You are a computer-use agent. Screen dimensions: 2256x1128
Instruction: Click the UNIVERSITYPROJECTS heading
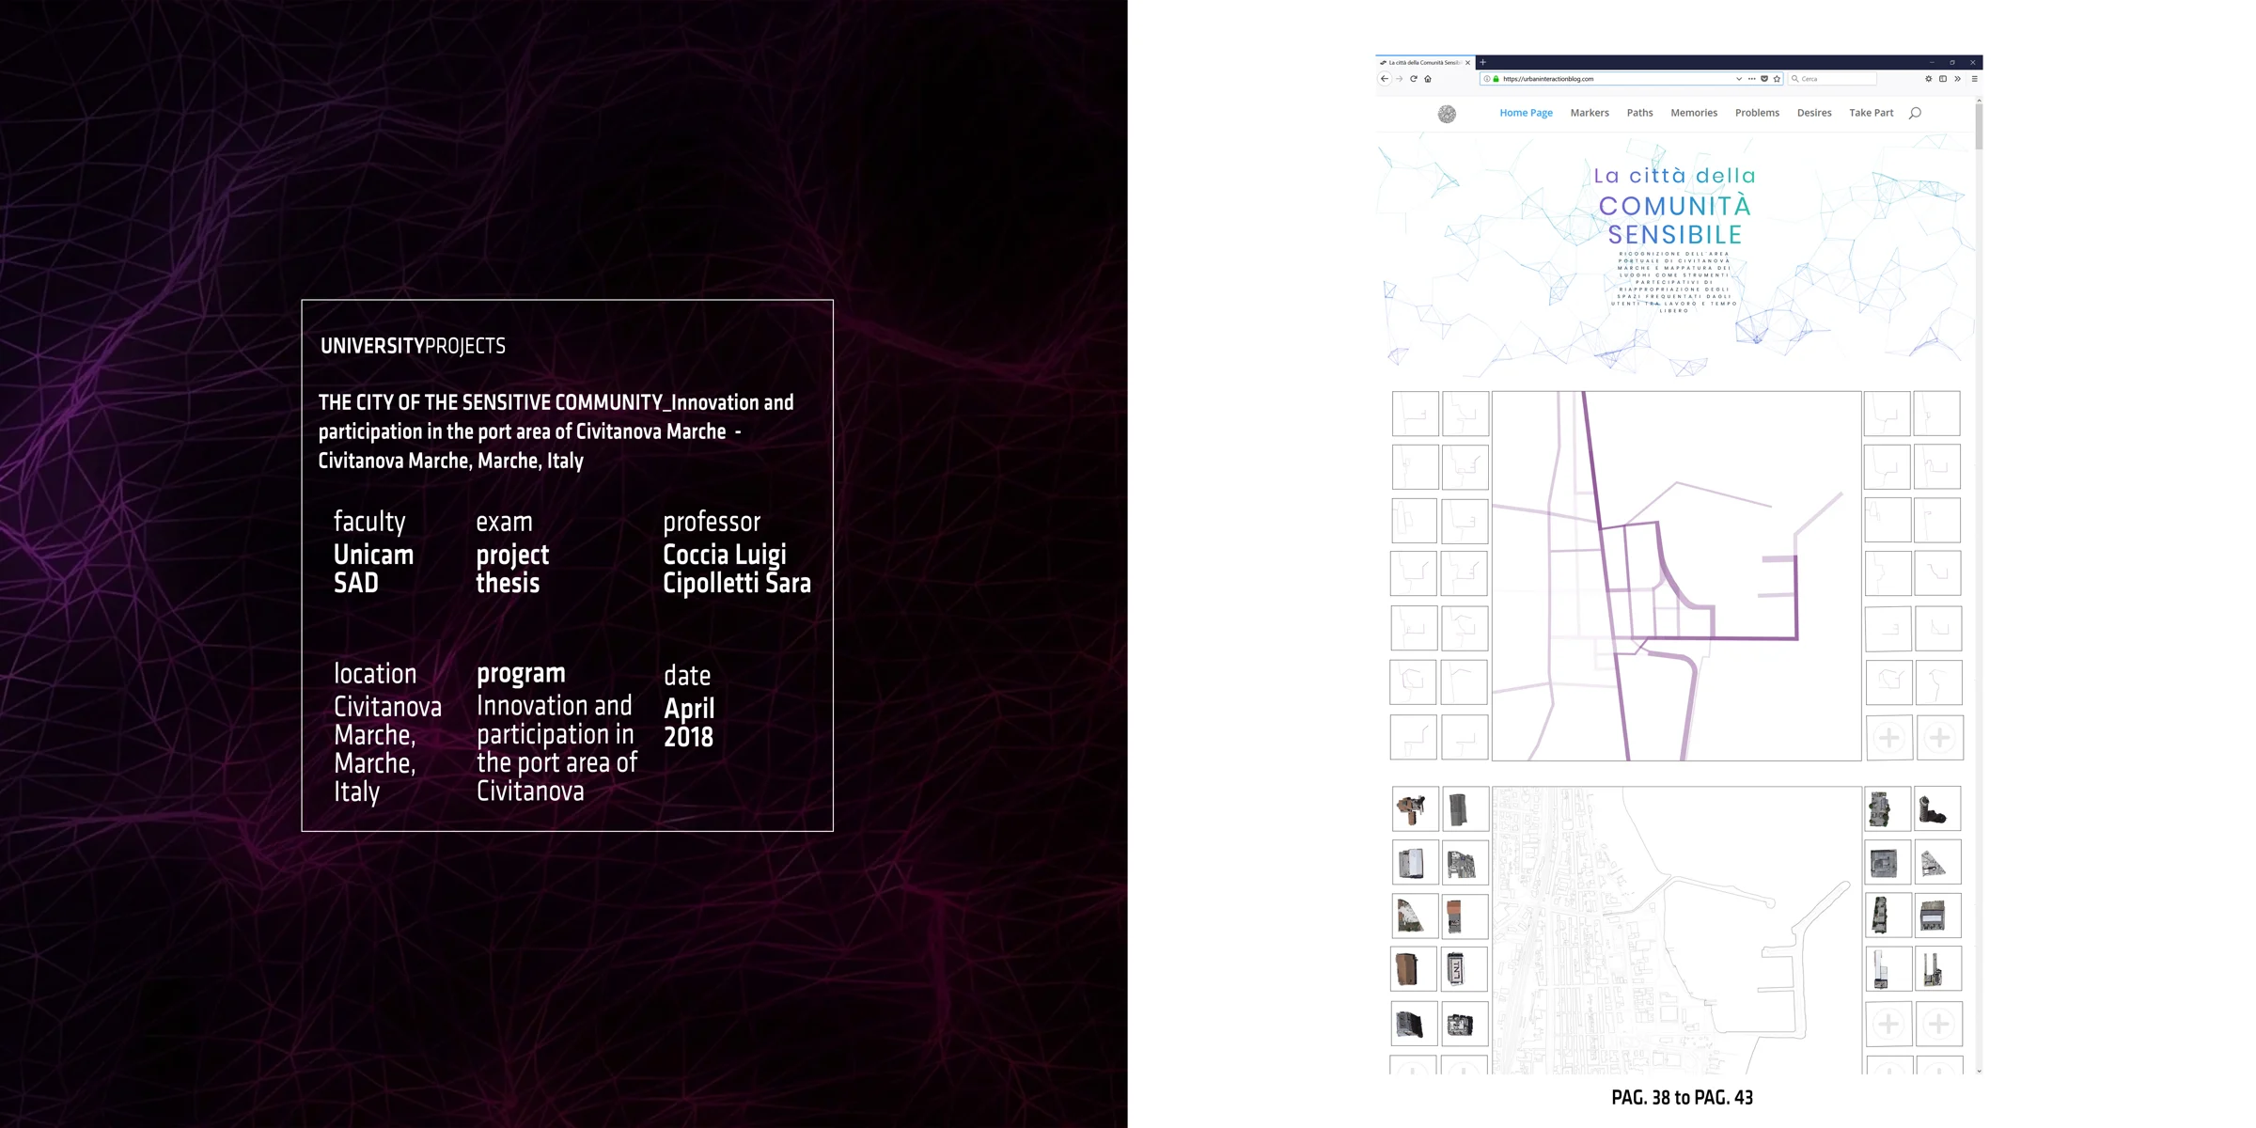pyautogui.click(x=413, y=346)
